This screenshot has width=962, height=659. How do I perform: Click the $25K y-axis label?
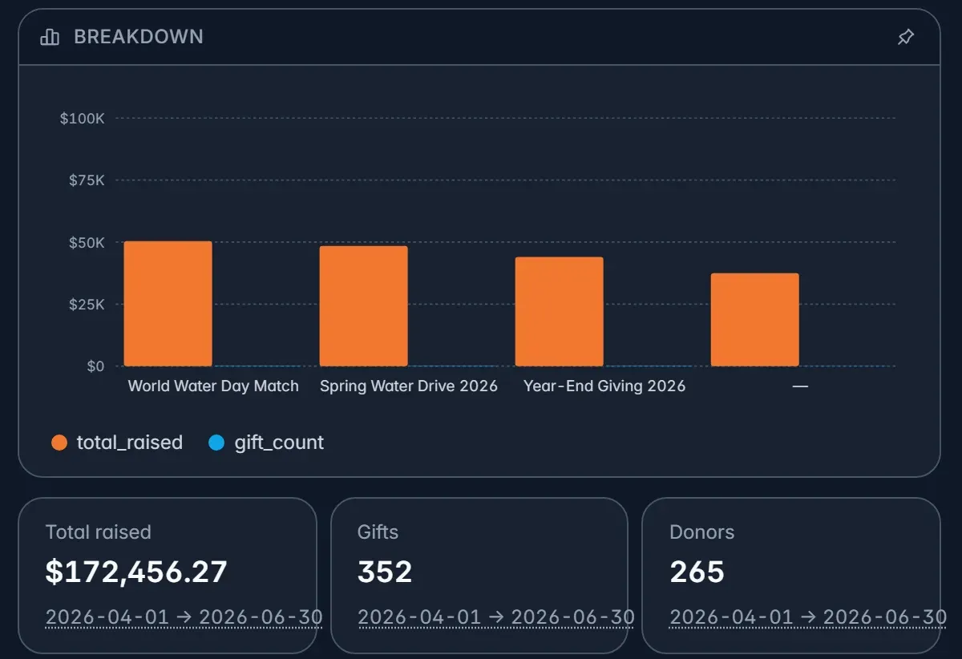click(x=87, y=305)
